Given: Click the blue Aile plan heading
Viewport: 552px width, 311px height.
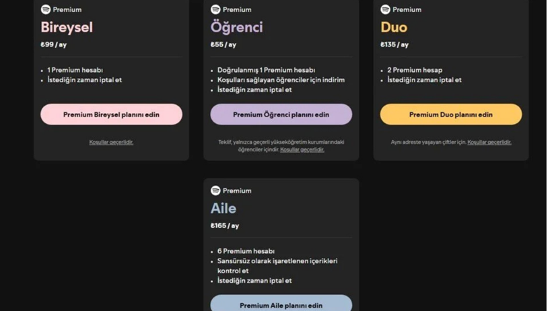Looking at the screenshot, I should click(x=223, y=209).
